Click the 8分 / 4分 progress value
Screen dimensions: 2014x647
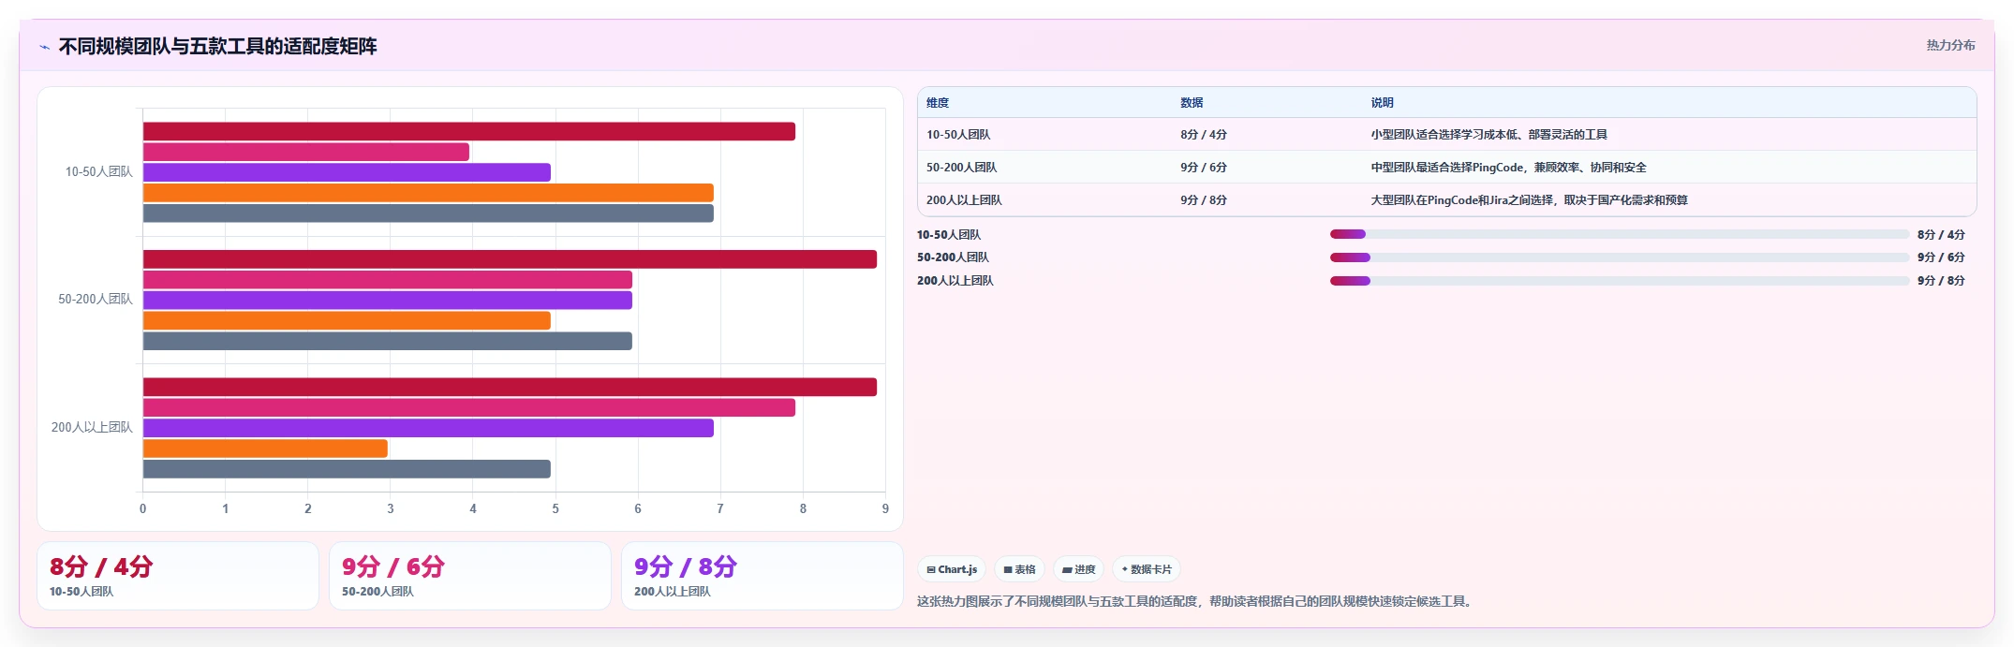(x=1941, y=235)
